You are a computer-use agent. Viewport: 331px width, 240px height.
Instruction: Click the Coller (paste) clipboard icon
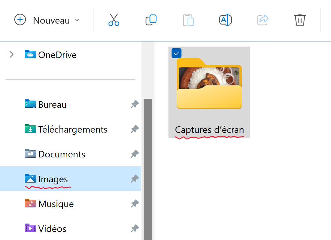coord(188,20)
